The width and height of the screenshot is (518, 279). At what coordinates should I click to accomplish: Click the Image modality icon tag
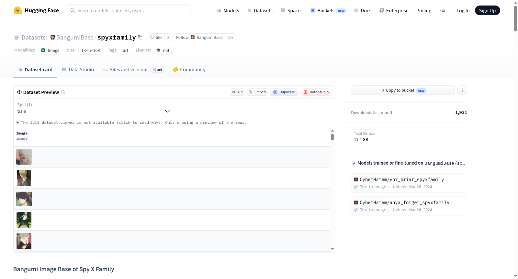tap(50, 50)
